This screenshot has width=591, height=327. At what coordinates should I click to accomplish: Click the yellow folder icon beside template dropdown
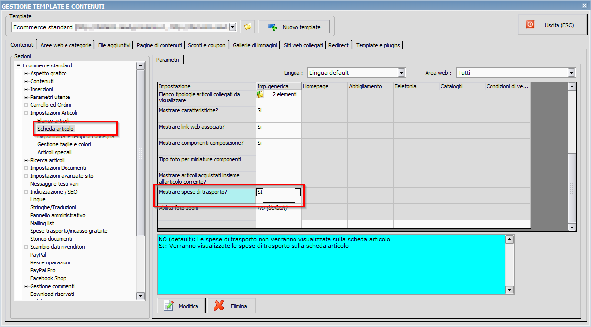tap(248, 27)
